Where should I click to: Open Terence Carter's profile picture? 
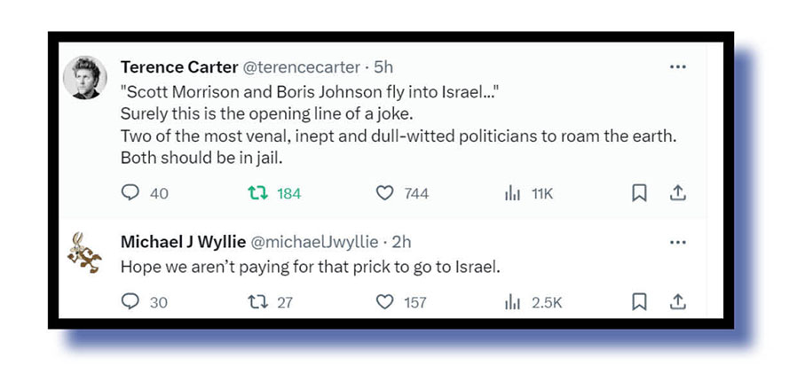click(x=85, y=78)
